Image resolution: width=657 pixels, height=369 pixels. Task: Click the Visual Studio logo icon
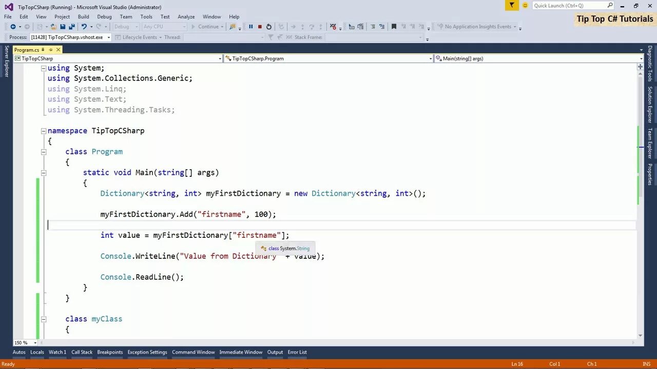(8, 7)
